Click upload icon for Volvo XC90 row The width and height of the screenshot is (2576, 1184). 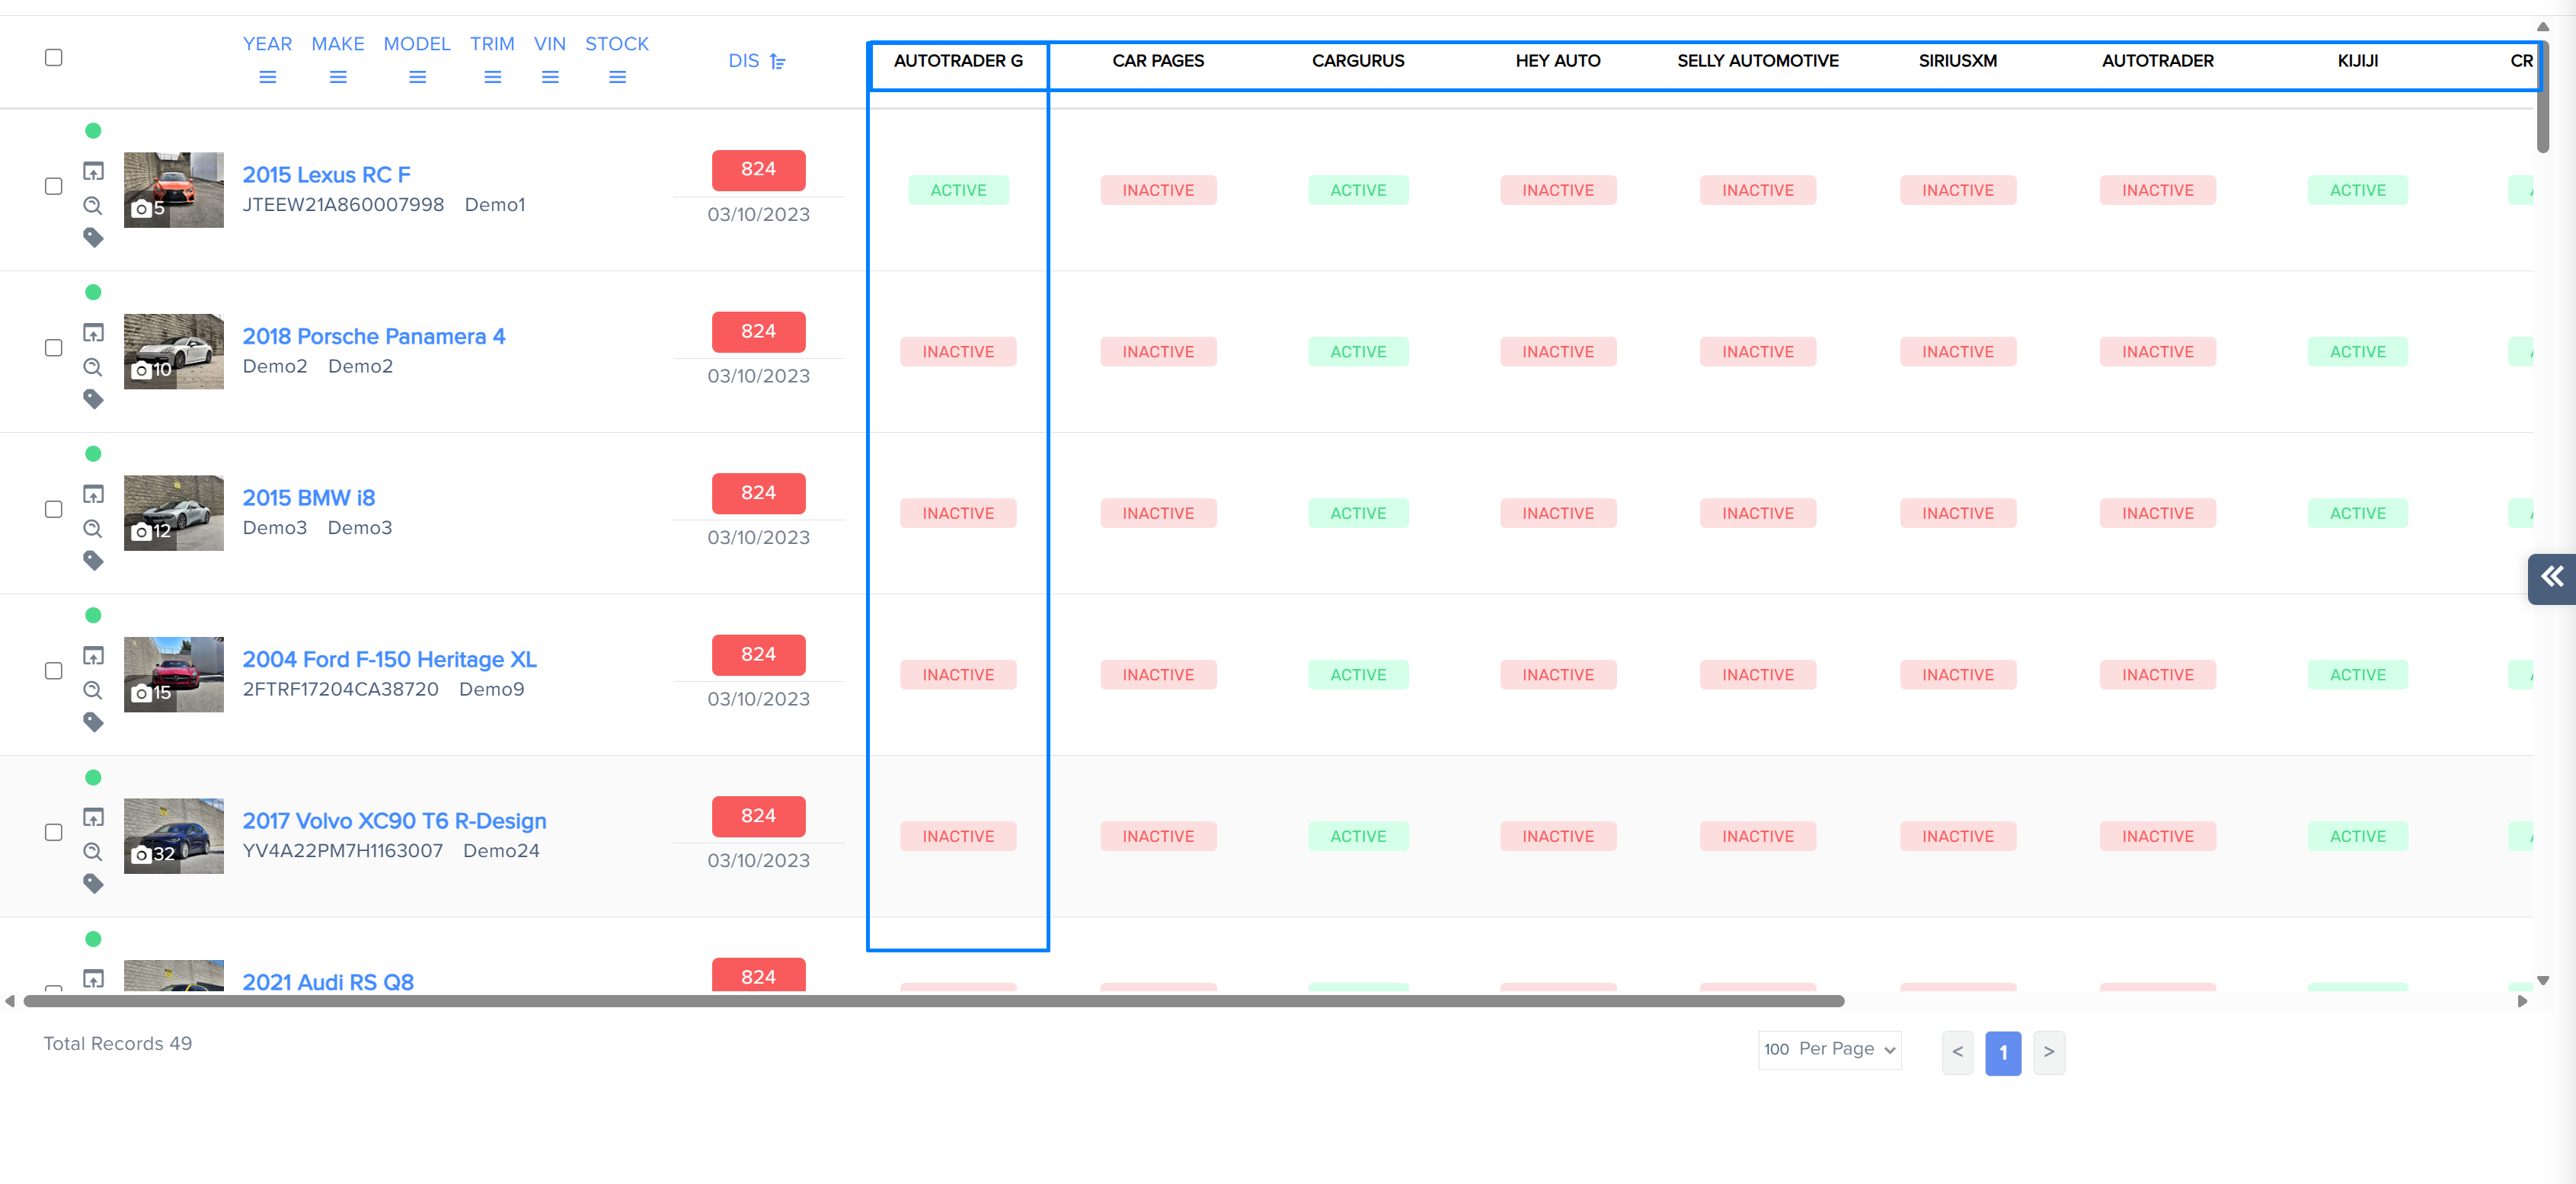[x=93, y=817]
